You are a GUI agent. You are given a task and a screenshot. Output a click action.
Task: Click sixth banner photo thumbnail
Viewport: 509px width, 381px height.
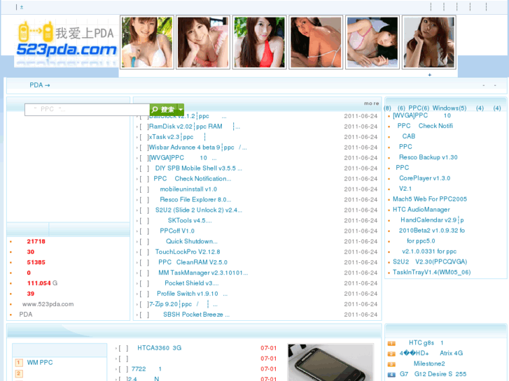click(428, 42)
